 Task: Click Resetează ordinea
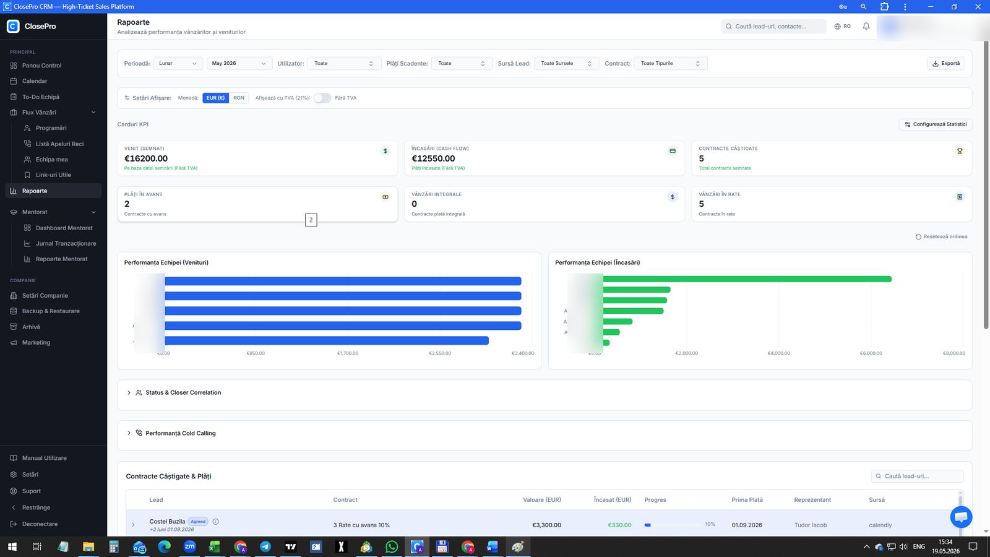(941, 236)
